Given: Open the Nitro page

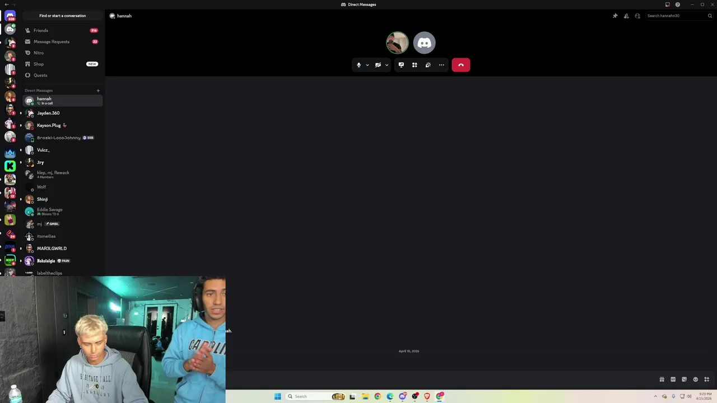Looking at the screenshot, I should pyautogui.click(x=63, y=53).
